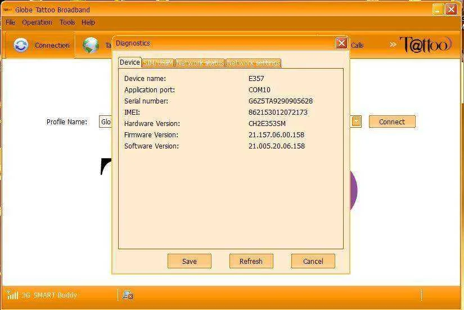The width and height of the screenshot is (464, 310).
Task: Open the Profile Name dropdown arrow
Action: pos(356,122)
